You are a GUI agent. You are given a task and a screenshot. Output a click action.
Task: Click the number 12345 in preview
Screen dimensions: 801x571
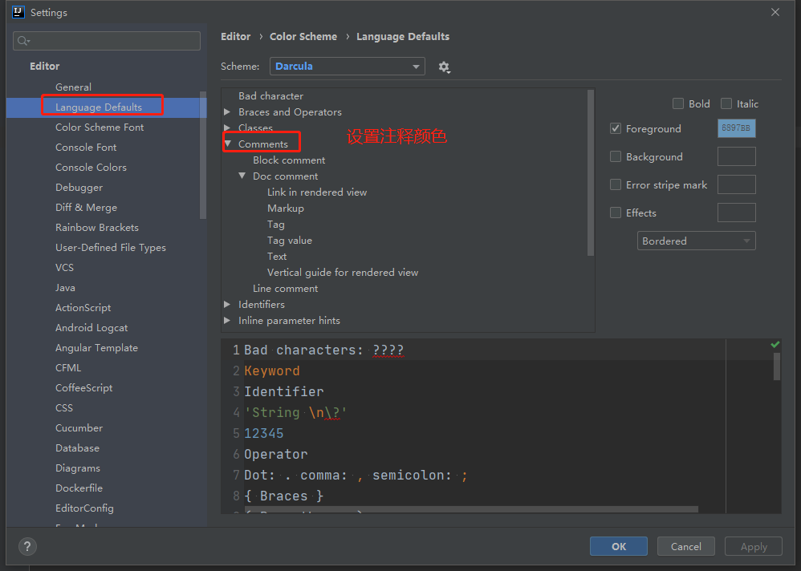[263, 433]
